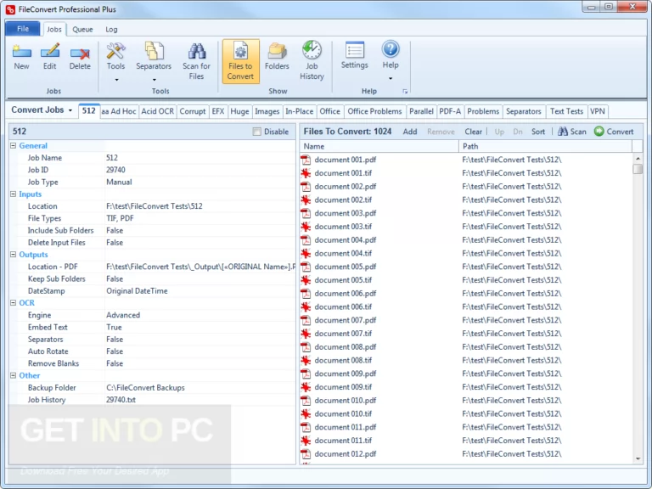Select the document 003.pdf row
This screenshot has height=489, width=652.
point(466,213)
